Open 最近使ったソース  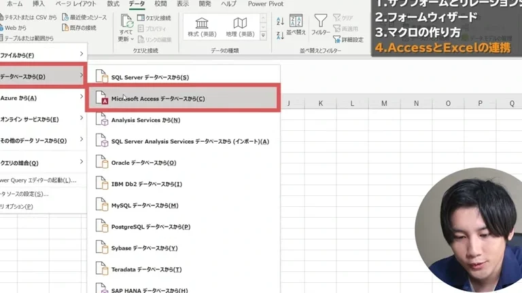click(84, 17)
